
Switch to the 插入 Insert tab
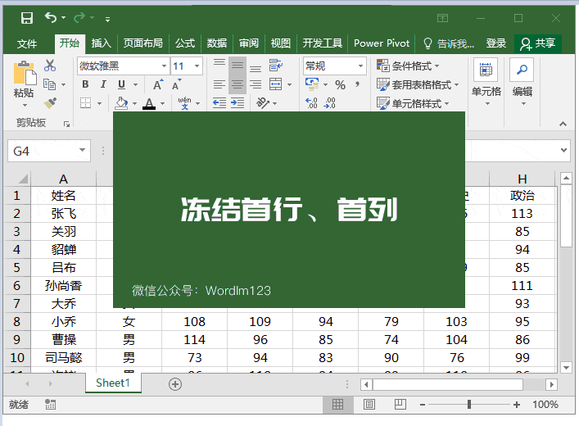[x=102, y=43]
